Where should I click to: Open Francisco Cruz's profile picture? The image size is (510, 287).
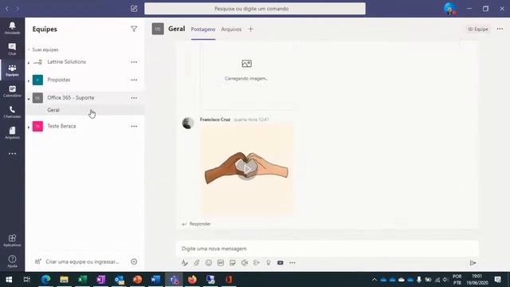pyautogui.click(x=188, y=123)
